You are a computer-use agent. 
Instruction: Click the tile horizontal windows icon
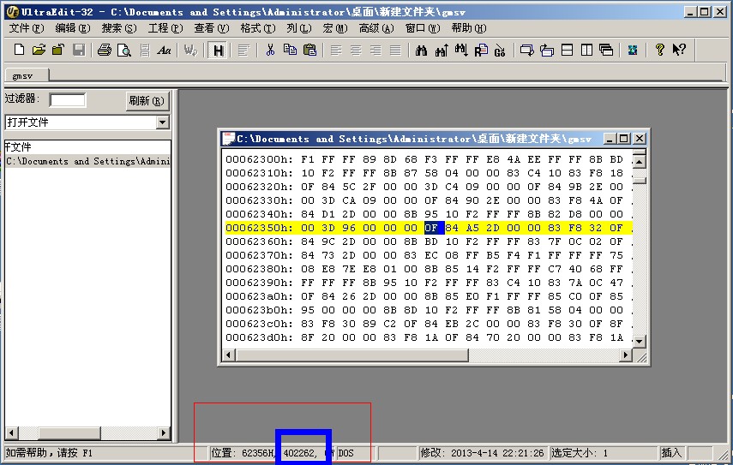(x=567, y=50)
